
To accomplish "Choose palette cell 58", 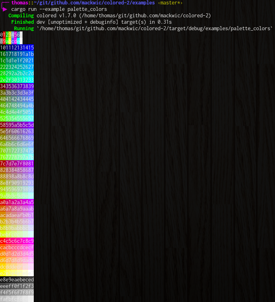I will point(3,125).
